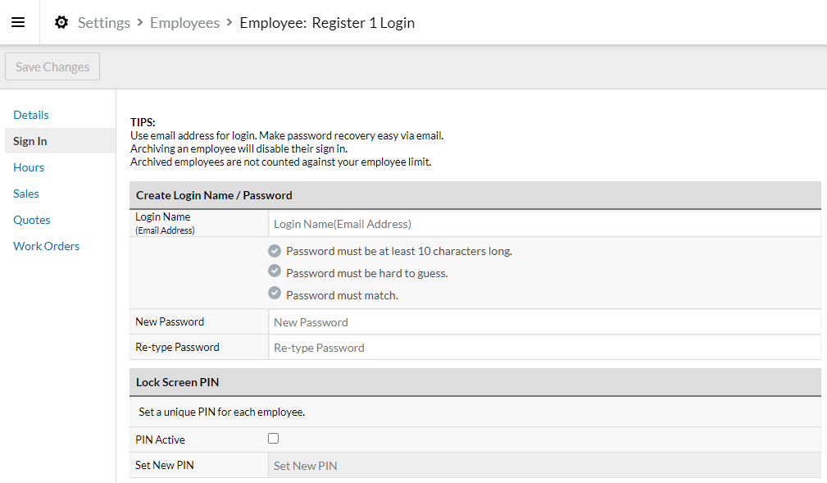Image resolution: width=827 pixels, height=483 pixels.
Task: View the Work Orders sidebar tab
Action: [x=46, y=246]
